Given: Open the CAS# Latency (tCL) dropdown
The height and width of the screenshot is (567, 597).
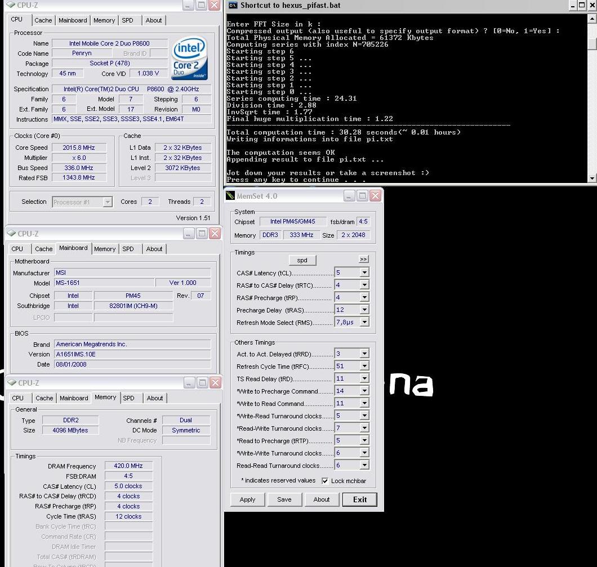Looking at the screenshot, I should 364,273.
